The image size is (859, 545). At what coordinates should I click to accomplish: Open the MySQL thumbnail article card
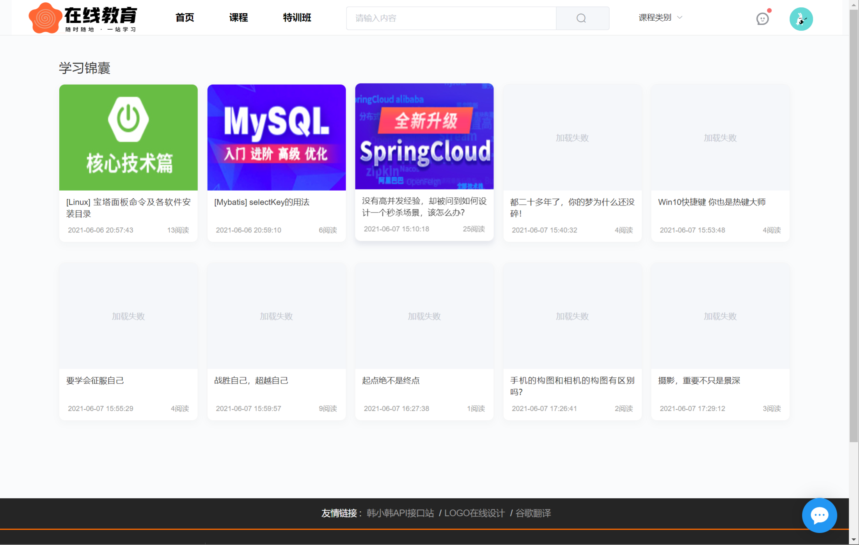click(x=276, y=138)
